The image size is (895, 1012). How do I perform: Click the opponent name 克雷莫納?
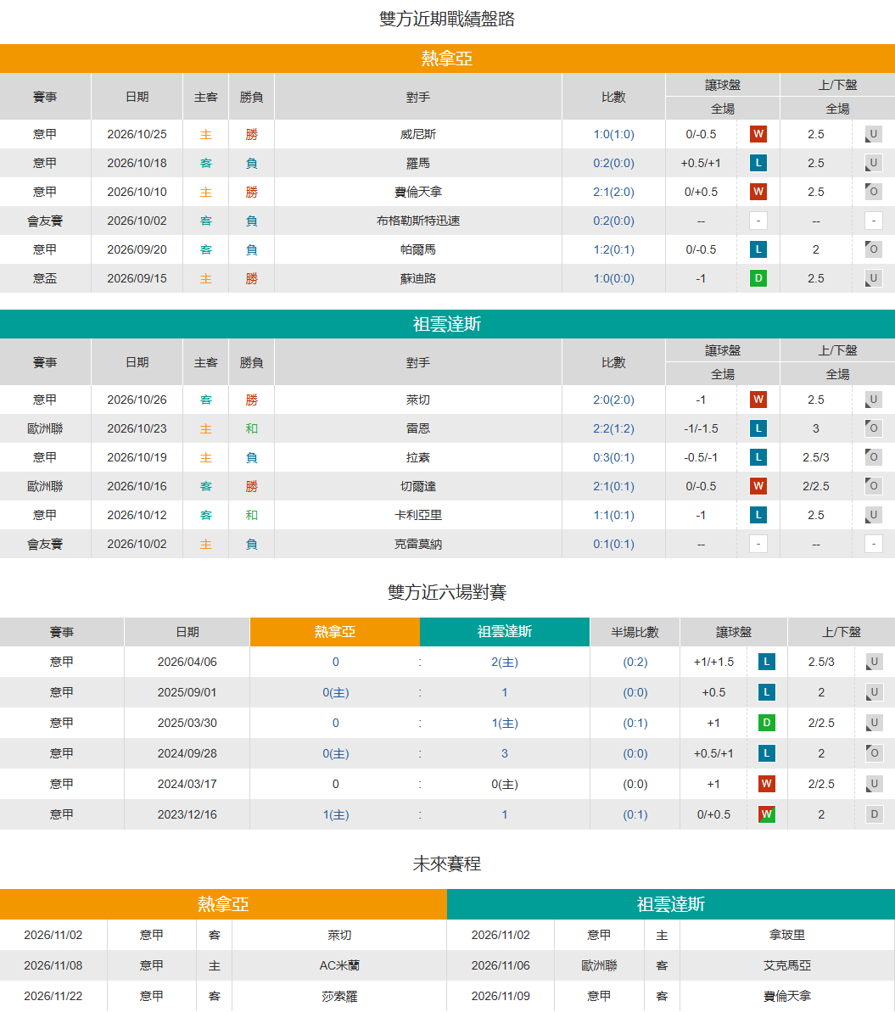point(418,544)
